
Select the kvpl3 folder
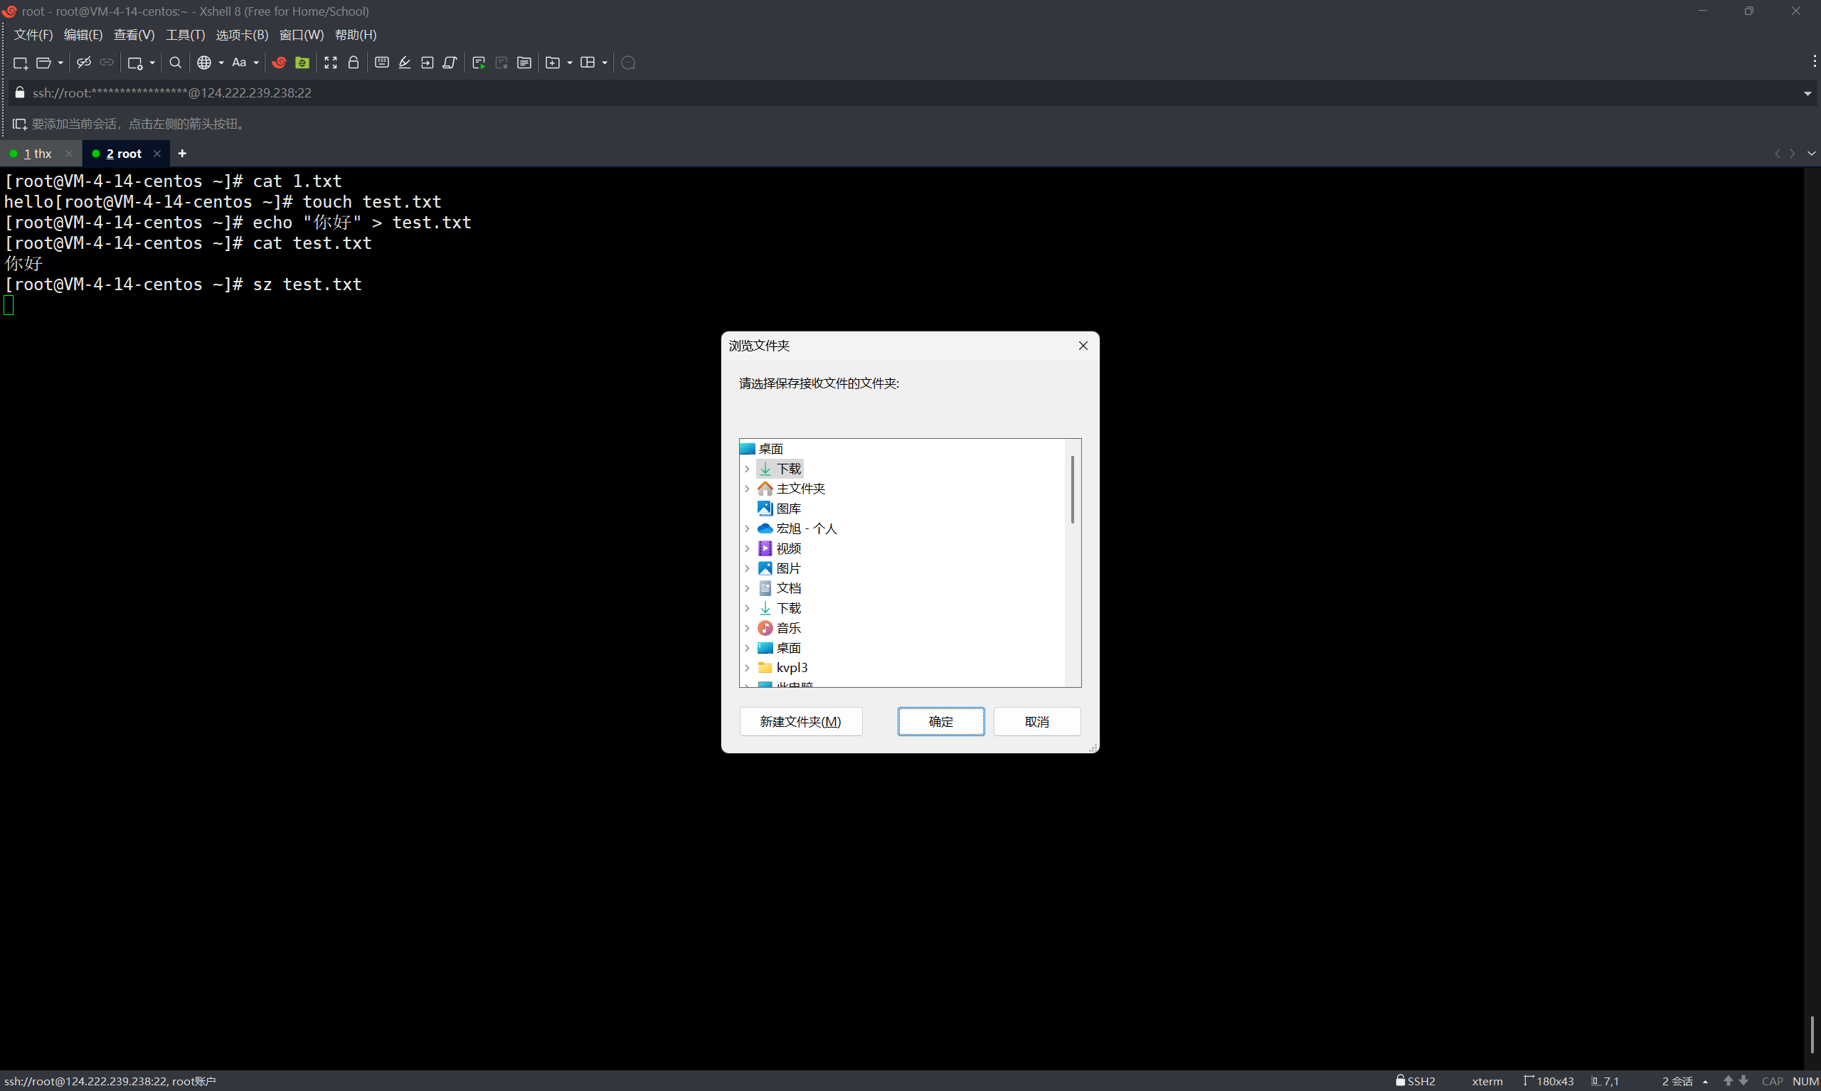(791, 668)
